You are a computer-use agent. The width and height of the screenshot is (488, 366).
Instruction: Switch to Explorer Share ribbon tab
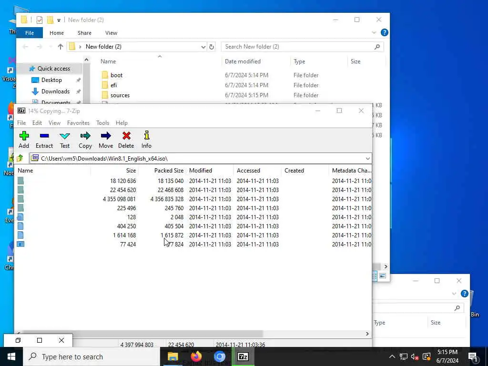click(x=85, y=33)
